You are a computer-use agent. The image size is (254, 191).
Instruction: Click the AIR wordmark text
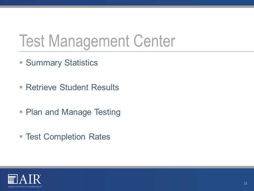coord(29,179)
